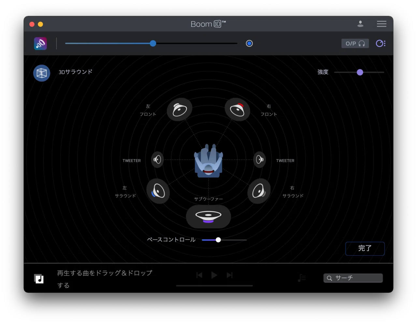Toggle the left tweeter speaker
Image resolution: width=417 pixels, height=324 pixels.
pyautogui.click(x=157, y=160)
